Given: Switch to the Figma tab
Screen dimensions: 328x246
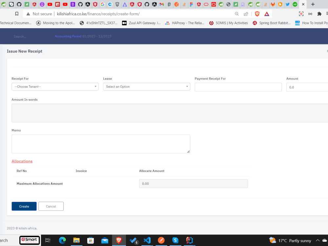Looking at the screenshot, I should tap(191, 4).
